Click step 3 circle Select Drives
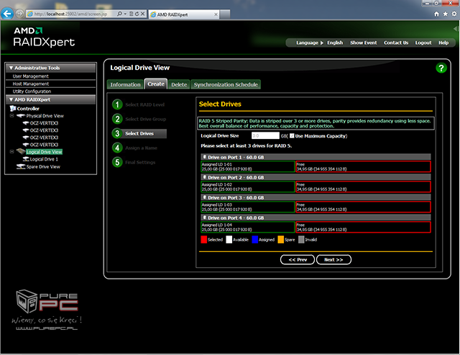460x355 pixels. point(117,133)
